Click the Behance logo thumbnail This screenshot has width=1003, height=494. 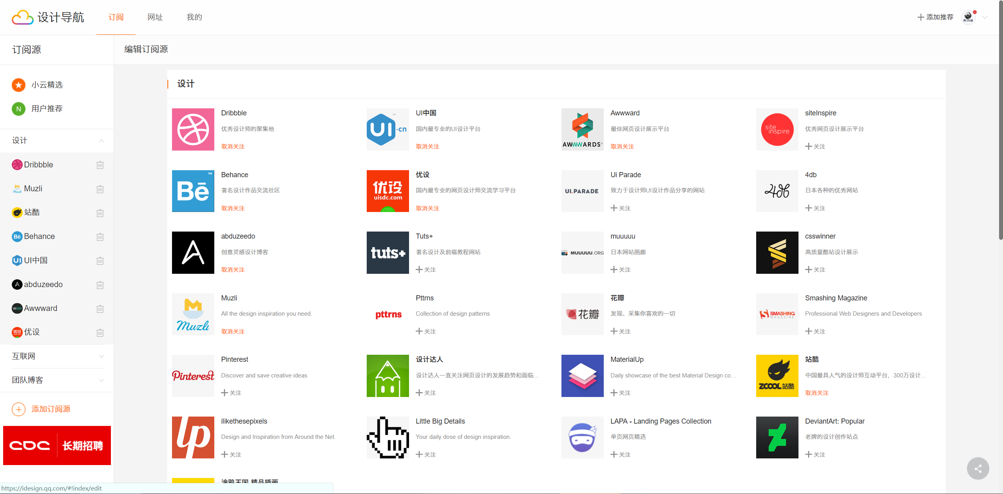193,191
